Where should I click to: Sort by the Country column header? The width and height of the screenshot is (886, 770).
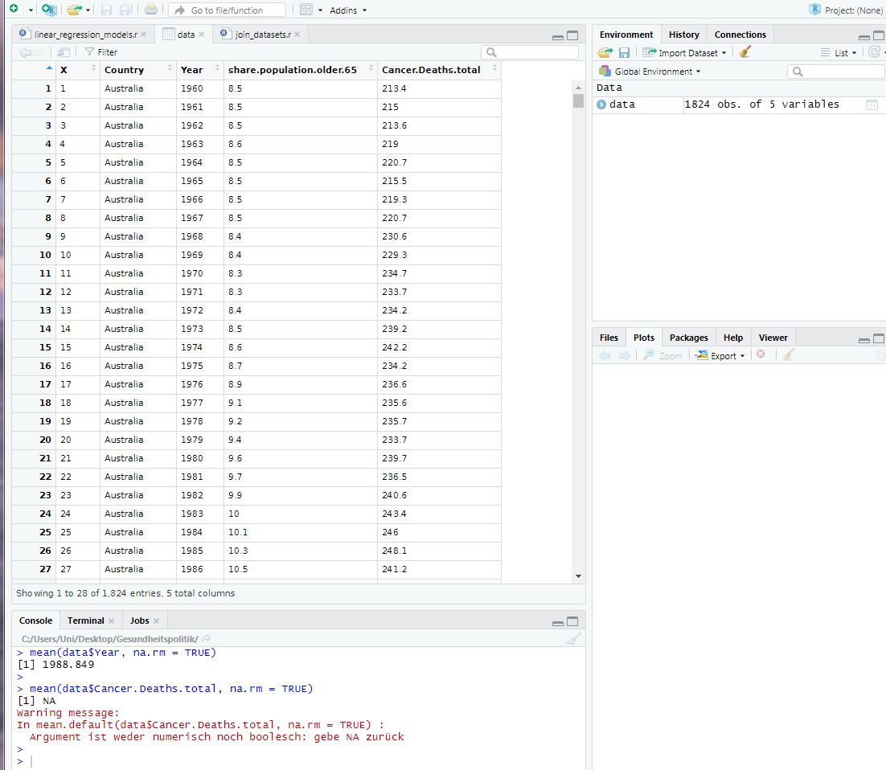(x=124, y=70)
